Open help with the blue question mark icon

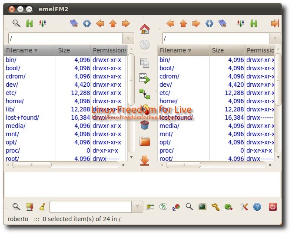coord(257,207)
